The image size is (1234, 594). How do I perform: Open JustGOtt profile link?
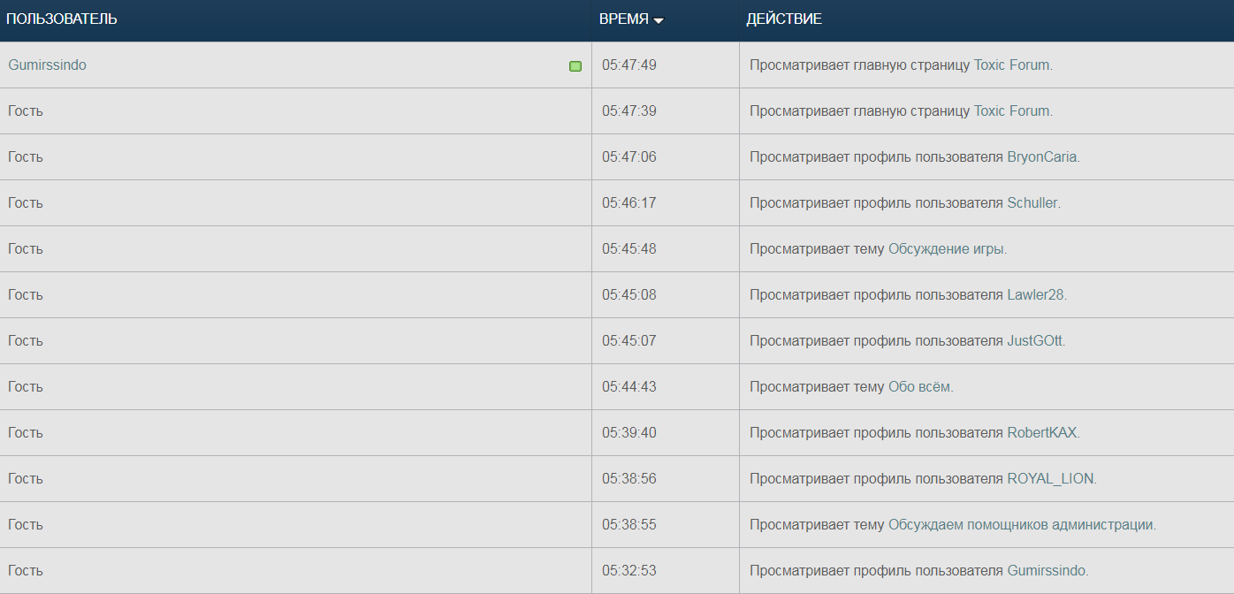[x=1034, y=341]
